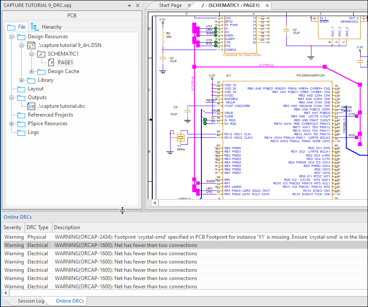Click the IC1 reference designator
The image size is (368, 307).
(228, 76)
